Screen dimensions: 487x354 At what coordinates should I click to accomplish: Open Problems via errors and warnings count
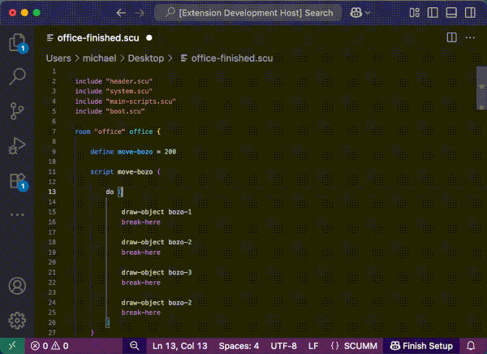(x=50, y=346)
